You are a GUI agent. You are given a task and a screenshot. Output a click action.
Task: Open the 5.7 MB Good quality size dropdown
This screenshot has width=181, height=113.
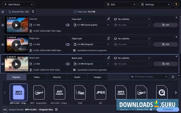[x=91, y=25]
